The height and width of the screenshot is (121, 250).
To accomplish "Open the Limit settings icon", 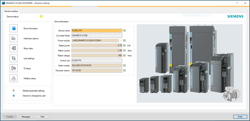I will click(13, 58).
